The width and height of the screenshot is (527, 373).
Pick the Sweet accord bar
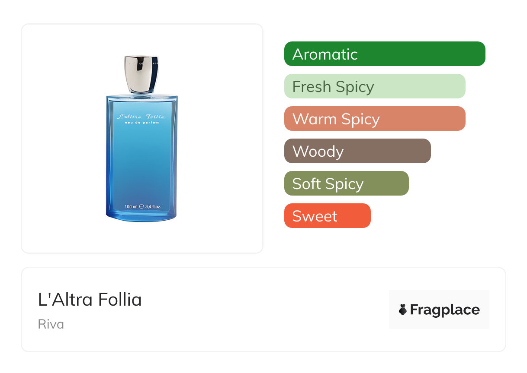(327, 216)
